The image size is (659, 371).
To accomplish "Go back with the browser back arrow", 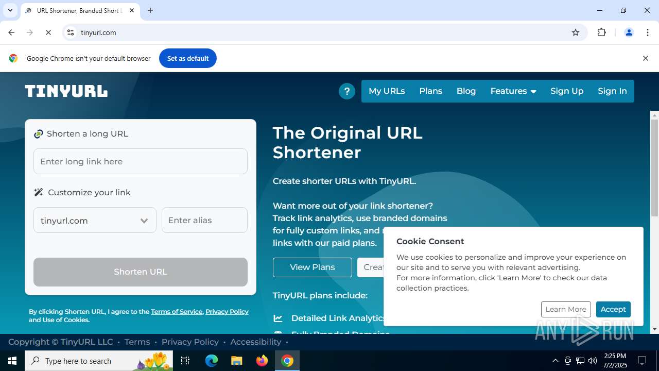I will click(11, 32).
